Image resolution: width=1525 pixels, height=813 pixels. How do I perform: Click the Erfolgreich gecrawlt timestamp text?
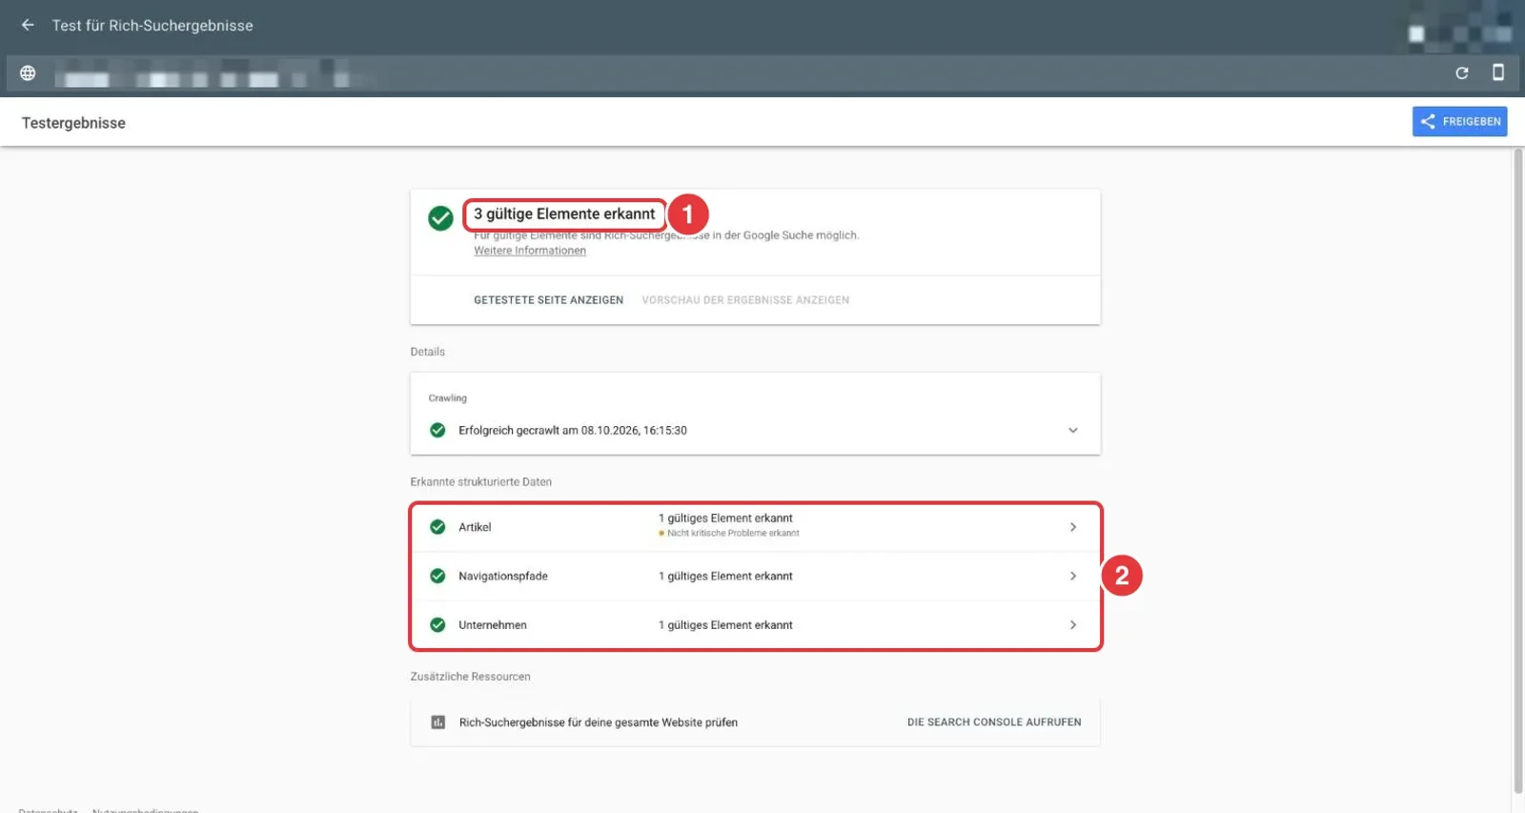573,431
